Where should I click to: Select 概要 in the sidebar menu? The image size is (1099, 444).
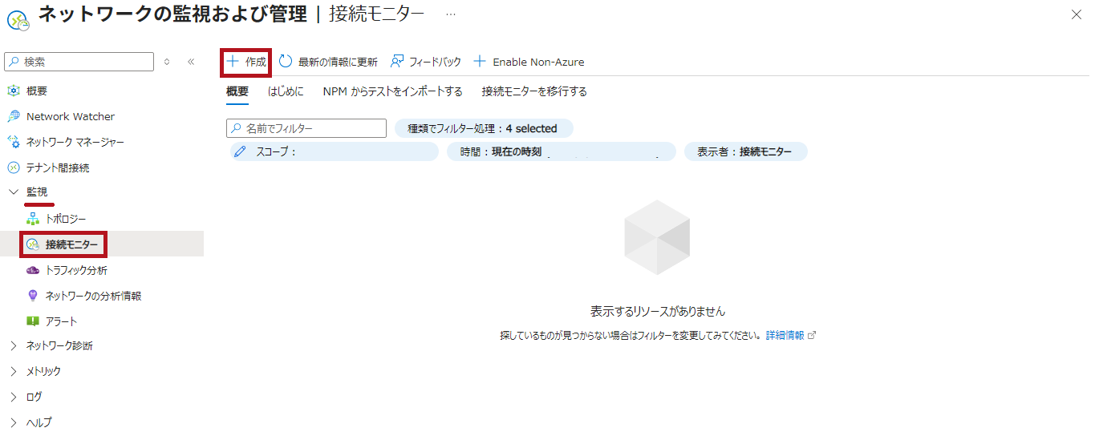[x=37, y=91]
